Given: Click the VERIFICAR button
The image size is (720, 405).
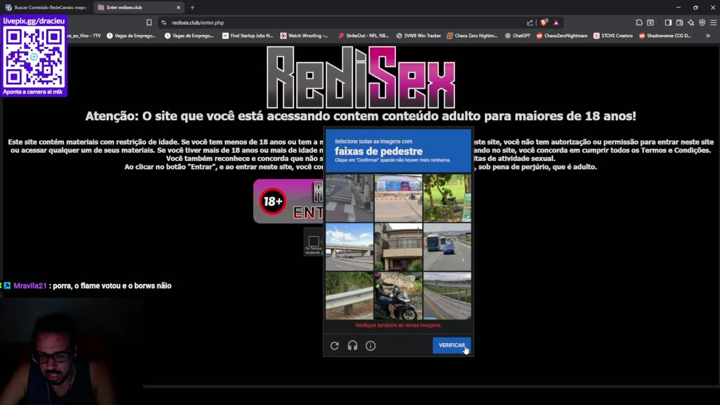Looking at the screenshot, I should [452, 345].
